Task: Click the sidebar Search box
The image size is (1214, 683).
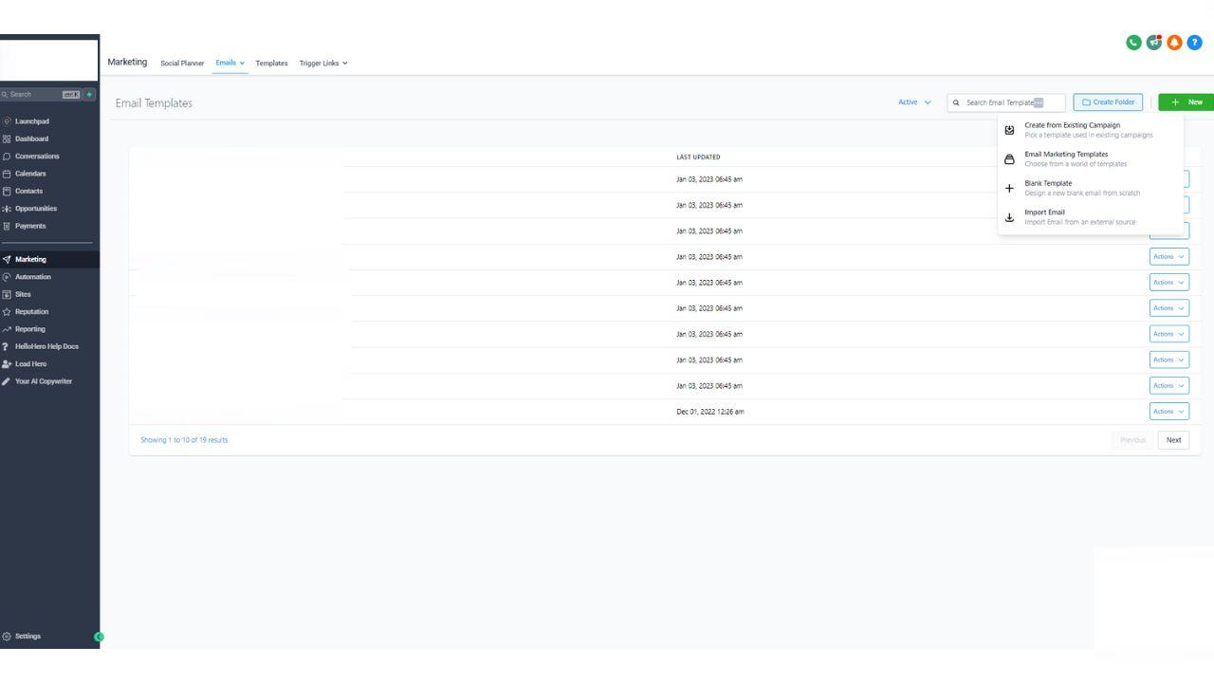Action: click(41, 94)
